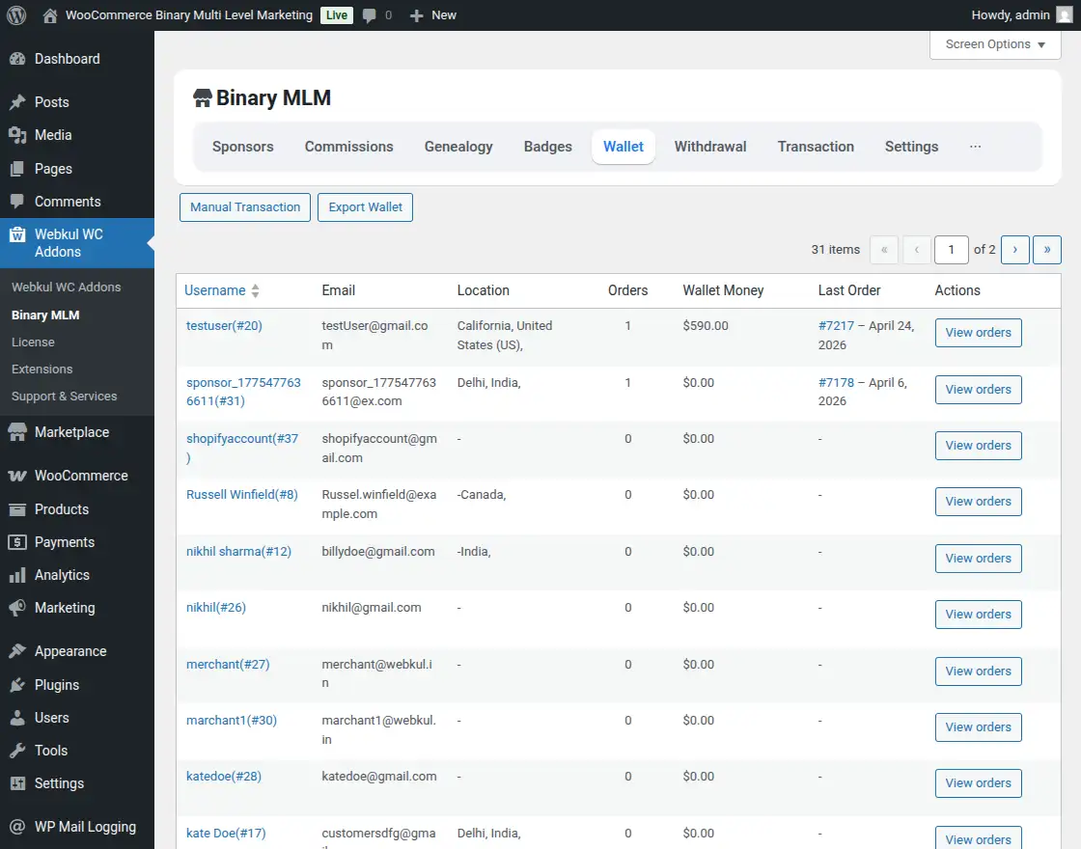
Task: Click the Manual Transaction button
Action: pos(245,207)
